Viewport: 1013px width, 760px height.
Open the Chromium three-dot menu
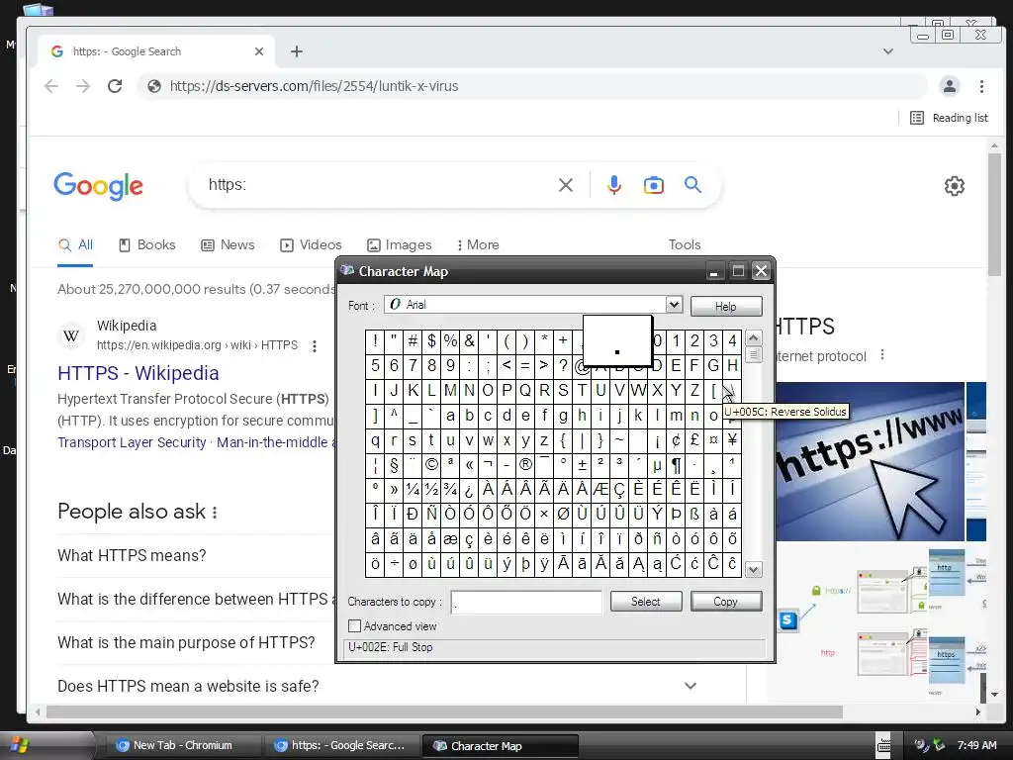981,86
